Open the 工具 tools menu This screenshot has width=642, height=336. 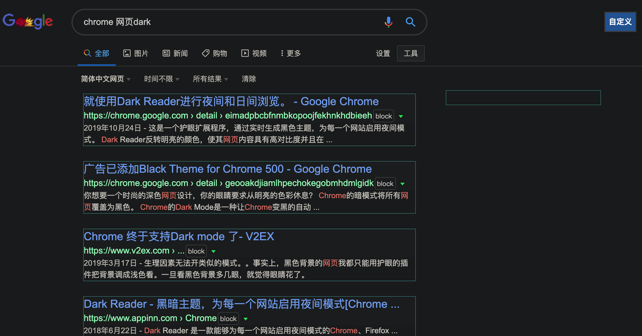point(411,53)
